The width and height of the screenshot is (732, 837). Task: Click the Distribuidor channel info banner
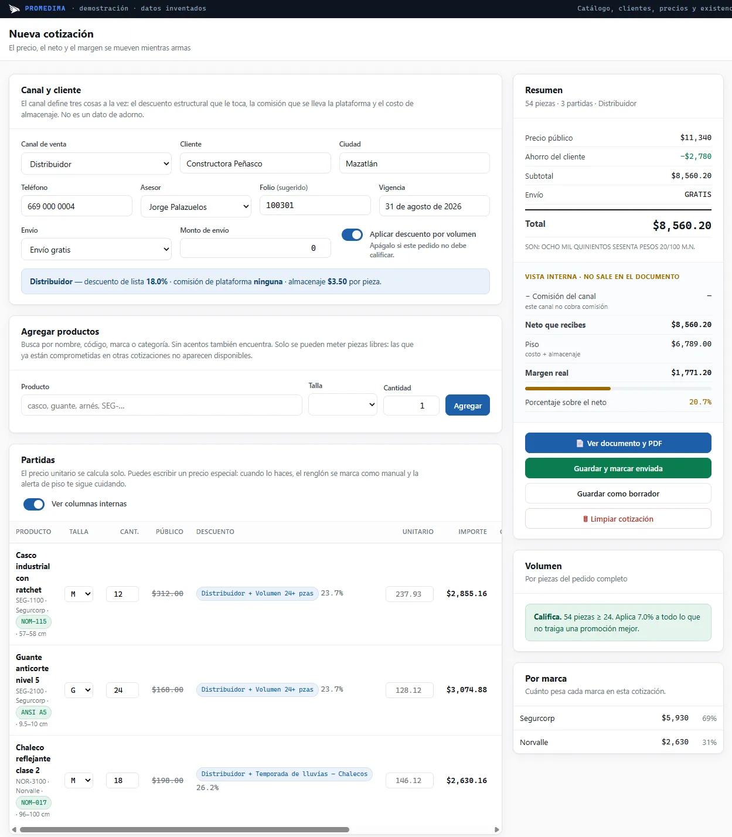(x=256, y=281)
